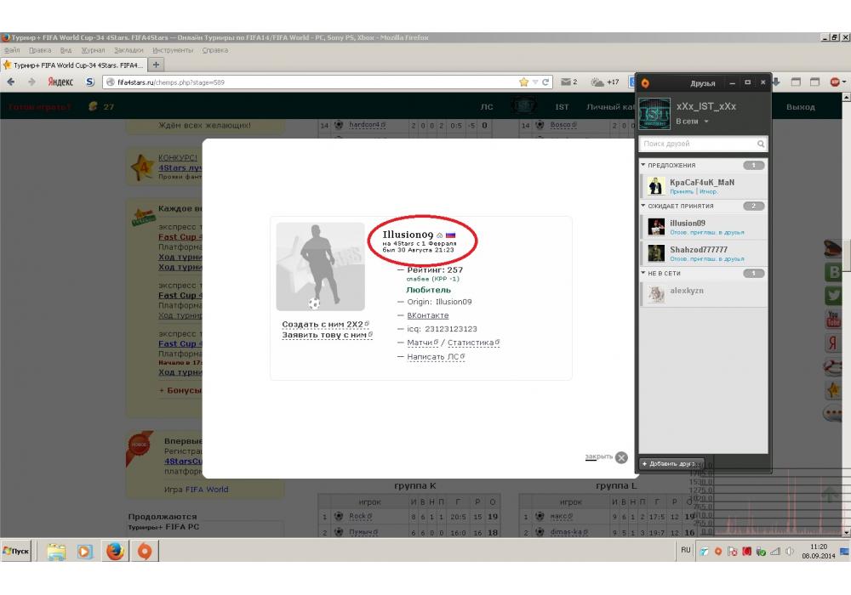Collapse the НЕ В СЕТИ section
The width and height of the screenshot is (851, 595).
coord(643,273)
